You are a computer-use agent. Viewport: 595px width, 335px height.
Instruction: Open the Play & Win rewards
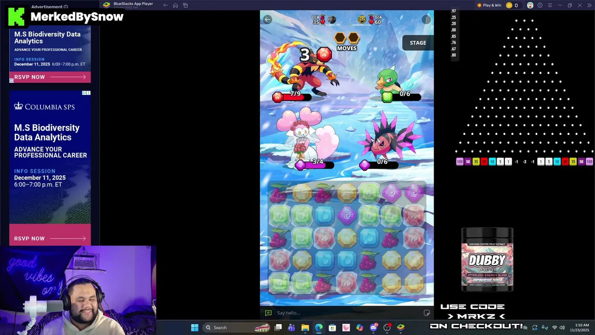point(489,5)
